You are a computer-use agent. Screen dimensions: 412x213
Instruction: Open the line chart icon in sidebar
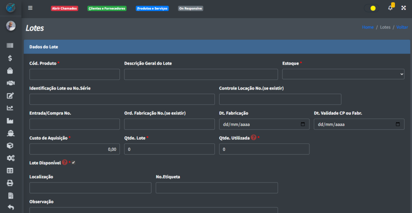tap(10, 108)
